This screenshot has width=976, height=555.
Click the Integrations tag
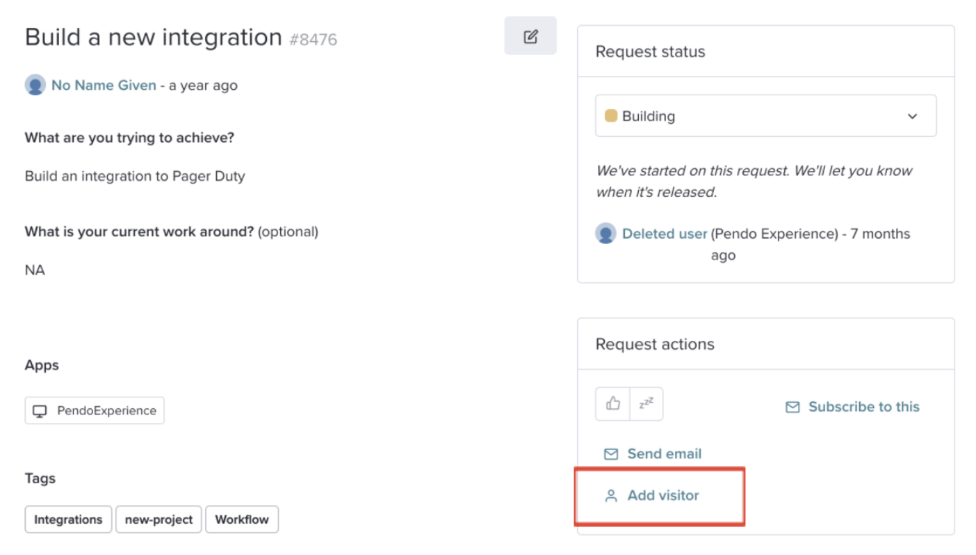(68, 520)
